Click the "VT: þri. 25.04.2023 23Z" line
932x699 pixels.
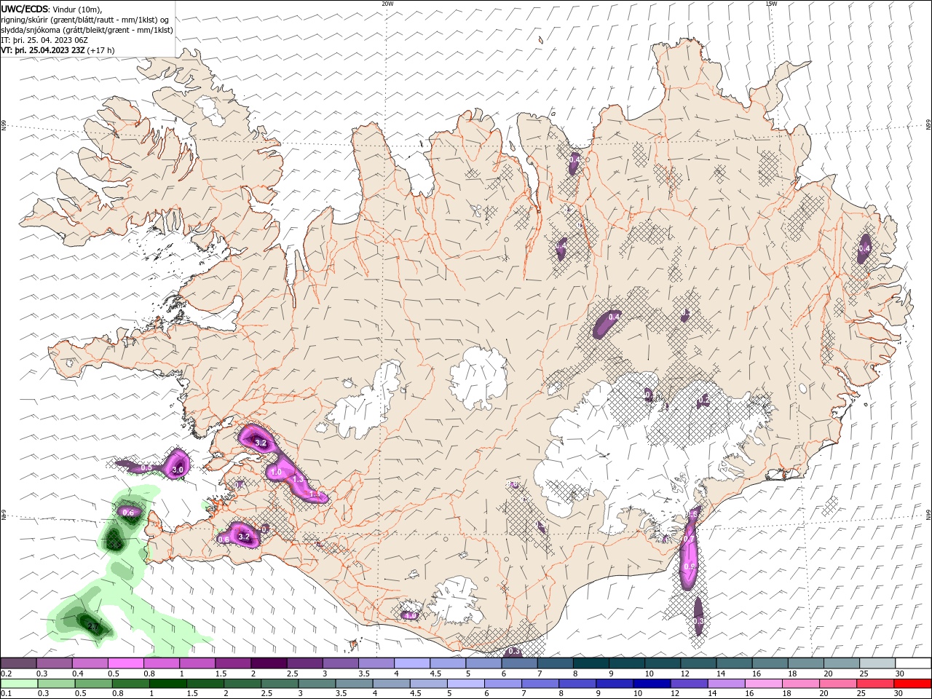43,50
